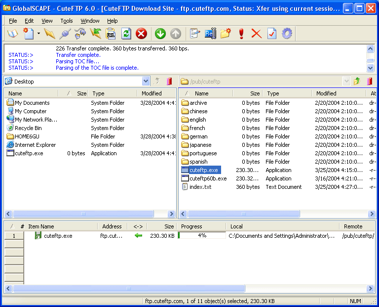Click the remote pane horizontal scrollbar thumb
This screenshot has width=379, height=307.
click(x=244, y=214)
